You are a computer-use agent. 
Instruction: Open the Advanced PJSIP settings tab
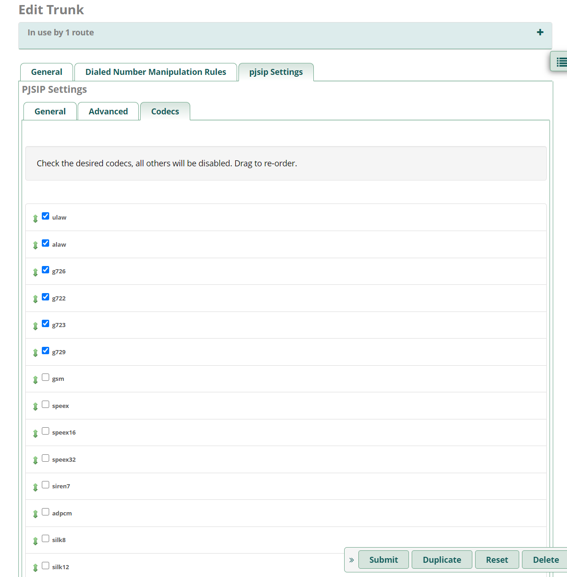108,112
